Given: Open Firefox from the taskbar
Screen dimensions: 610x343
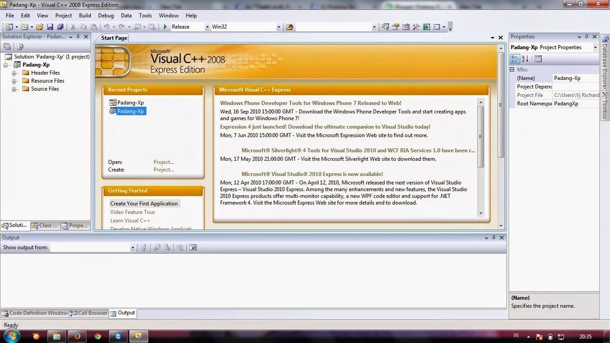Looking at the screenshot, I should (x=77, y=336).
